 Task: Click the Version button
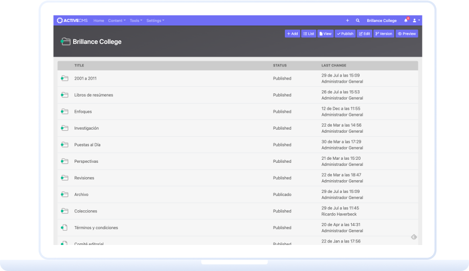[x=384, y=34]
